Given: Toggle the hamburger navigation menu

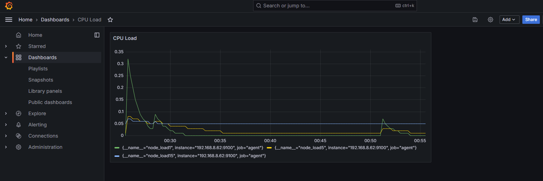Looking at the screenshot, I should [x=9, y=20].
